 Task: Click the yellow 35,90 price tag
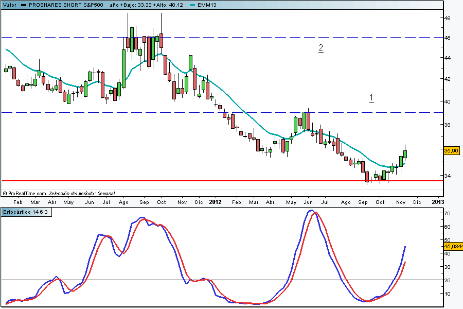click(451, 150)
